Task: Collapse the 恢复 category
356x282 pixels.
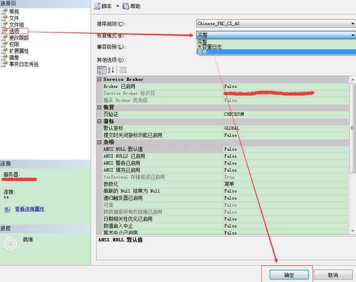Action: click(x=99, y=107)
